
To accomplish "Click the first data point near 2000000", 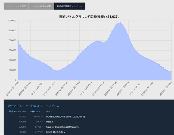I will pos(18,42).
